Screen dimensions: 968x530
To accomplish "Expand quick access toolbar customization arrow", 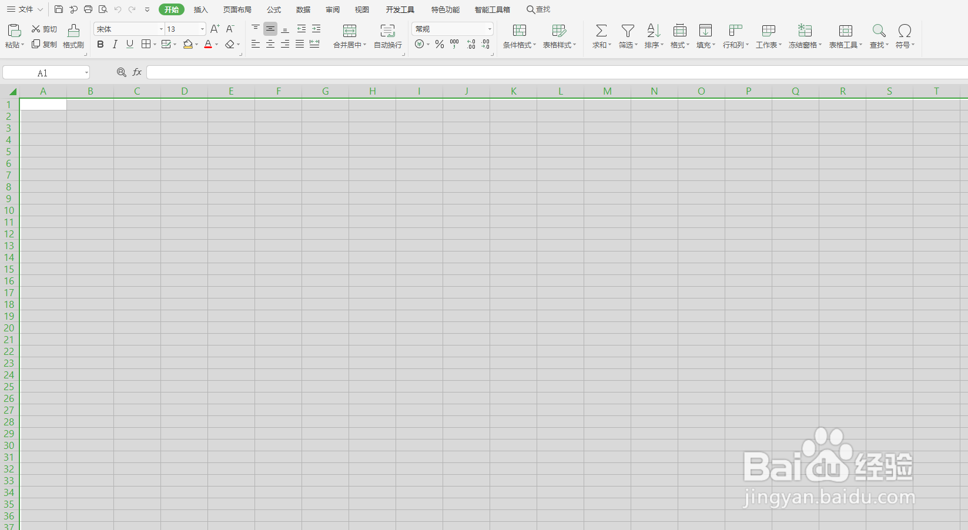I will point(147,10).
